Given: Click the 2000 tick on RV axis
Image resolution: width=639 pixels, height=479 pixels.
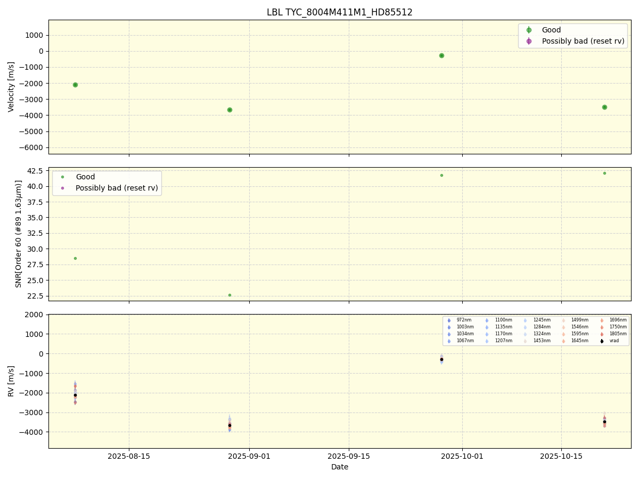Looking at the screenshot, I should point(35,315).
